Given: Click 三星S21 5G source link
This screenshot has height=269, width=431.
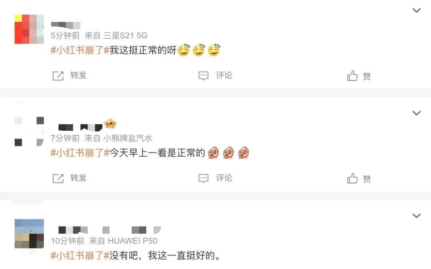Looking at the screenshot, I should pyautogui.click(x=125, y=35).
